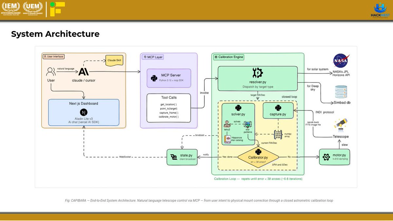Screen dimensions: 393x221
Task: Click the Next.js N icon in the Dashboard box
Action: [x=84, y=112]
